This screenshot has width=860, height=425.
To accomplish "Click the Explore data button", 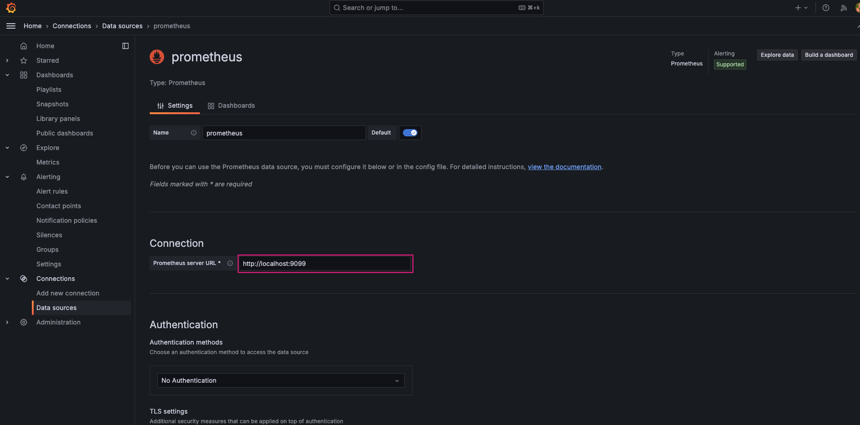I will 777,55.
